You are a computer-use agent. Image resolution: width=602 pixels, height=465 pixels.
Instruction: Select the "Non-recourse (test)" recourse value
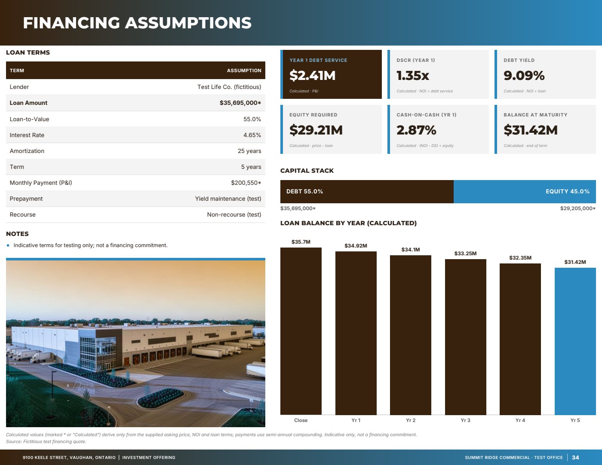(x=234, y=214)
